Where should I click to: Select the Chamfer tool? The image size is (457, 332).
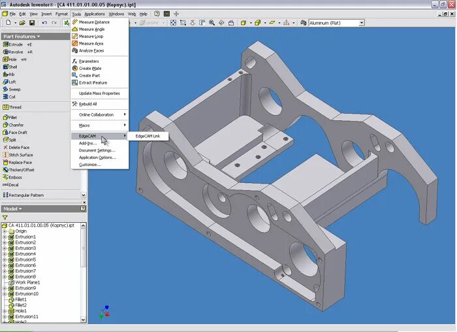point(13,125)
